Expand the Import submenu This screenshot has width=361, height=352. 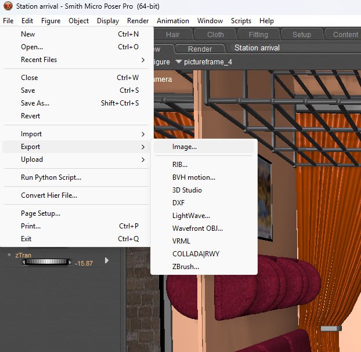click(x=75, y=134)
